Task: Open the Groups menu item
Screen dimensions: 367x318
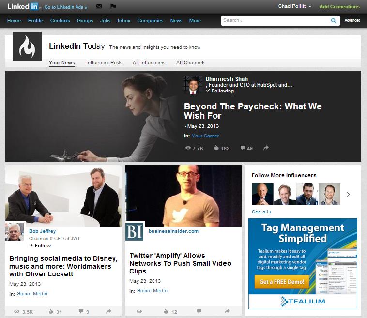Action: pyautogui.click(x=85, y=21)
